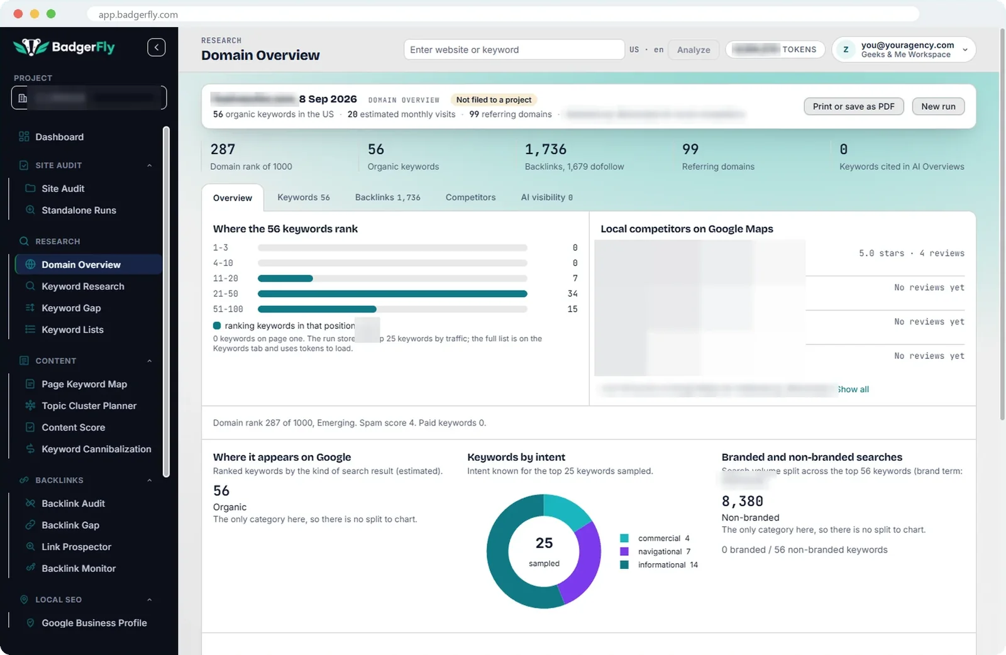Click the Topic Cluster Planner icon
The height and width of the screenshot is (655, 1006).
pos(30,405)
